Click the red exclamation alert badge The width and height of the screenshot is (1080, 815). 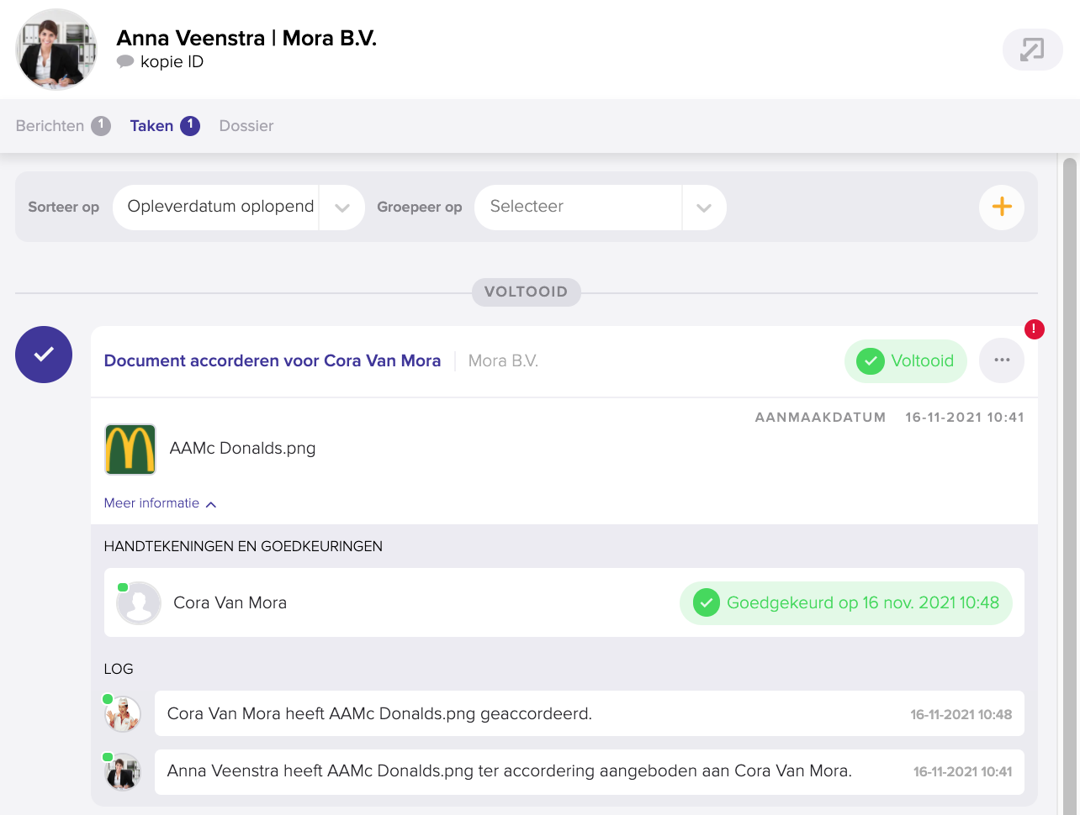[x=1035, y=329]
